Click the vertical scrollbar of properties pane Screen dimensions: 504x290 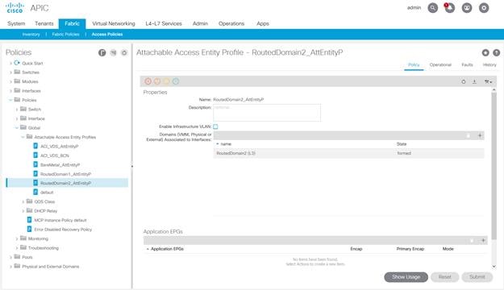(x=494, y=165)
